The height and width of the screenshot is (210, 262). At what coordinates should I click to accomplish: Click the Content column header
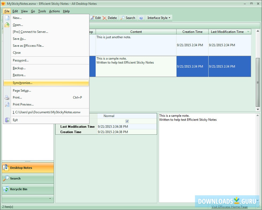pyautogui.click(x=136, y=32)
